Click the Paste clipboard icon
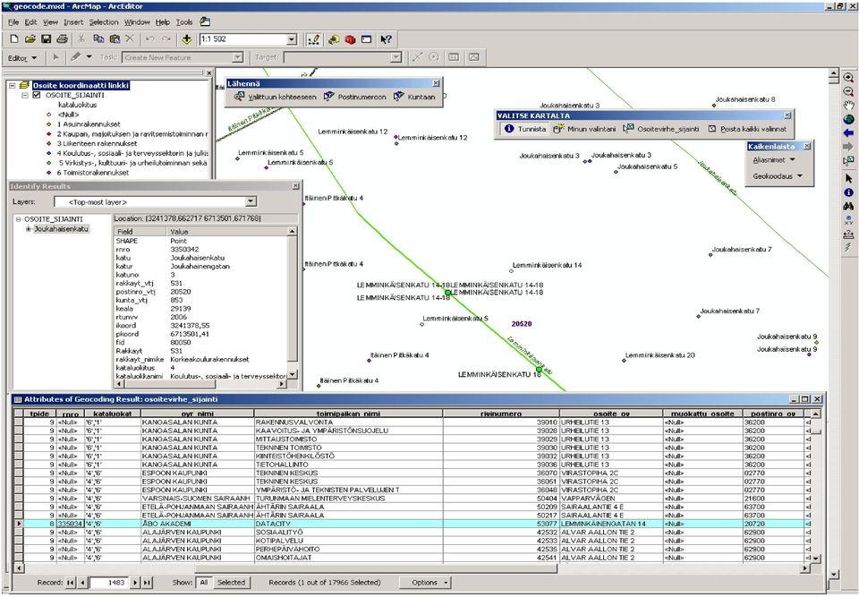The height and width of the screenshot is (597, 859). [x=115, y=39]
